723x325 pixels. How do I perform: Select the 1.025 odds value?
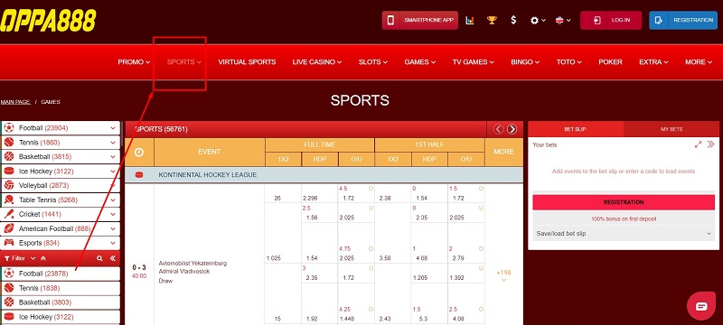tap(274, 259)
